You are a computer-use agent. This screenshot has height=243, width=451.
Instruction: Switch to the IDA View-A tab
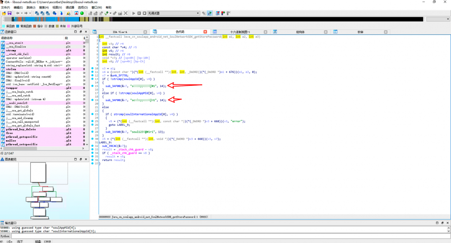tap(120, 32)
